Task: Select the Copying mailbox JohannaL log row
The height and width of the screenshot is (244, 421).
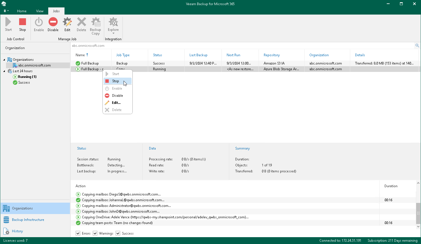Action: 243,200
